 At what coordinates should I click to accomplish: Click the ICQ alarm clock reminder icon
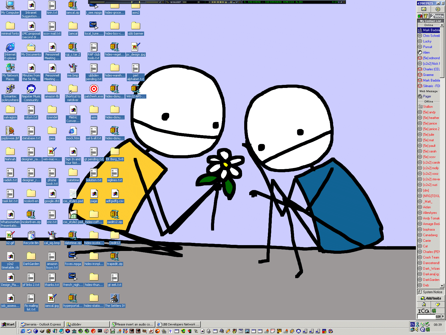coord(424,305)
